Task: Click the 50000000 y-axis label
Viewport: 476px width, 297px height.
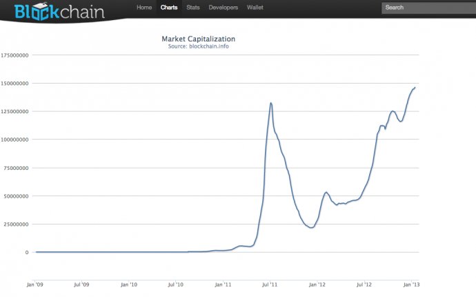Action: [16, 196]
